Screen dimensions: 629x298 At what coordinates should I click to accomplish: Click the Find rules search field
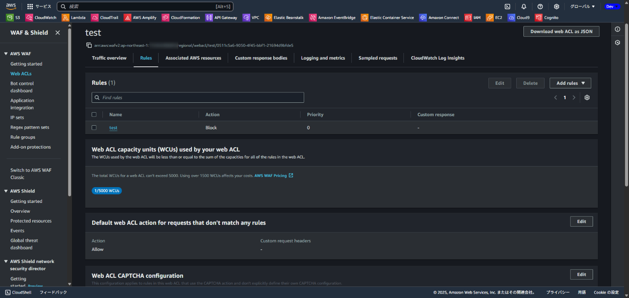click(x=198, y=97)
